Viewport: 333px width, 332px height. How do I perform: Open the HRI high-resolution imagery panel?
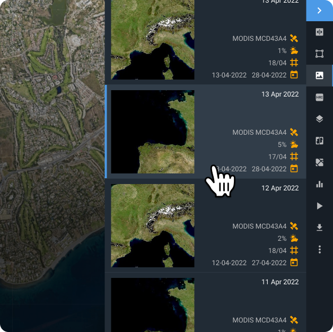[319, 97]
